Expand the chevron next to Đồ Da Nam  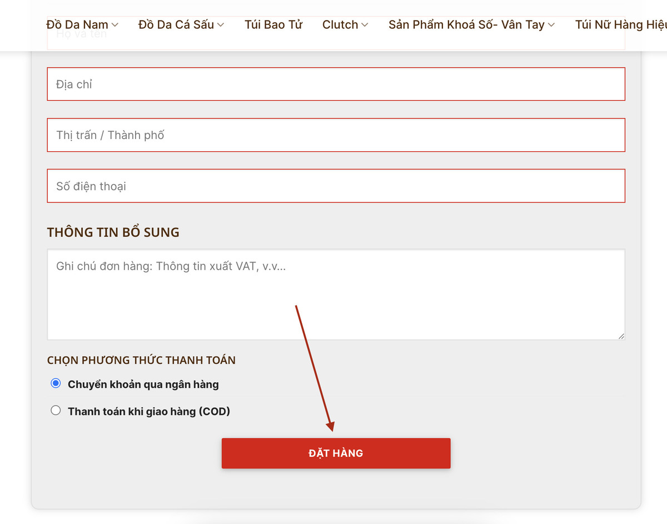point(115,24)
